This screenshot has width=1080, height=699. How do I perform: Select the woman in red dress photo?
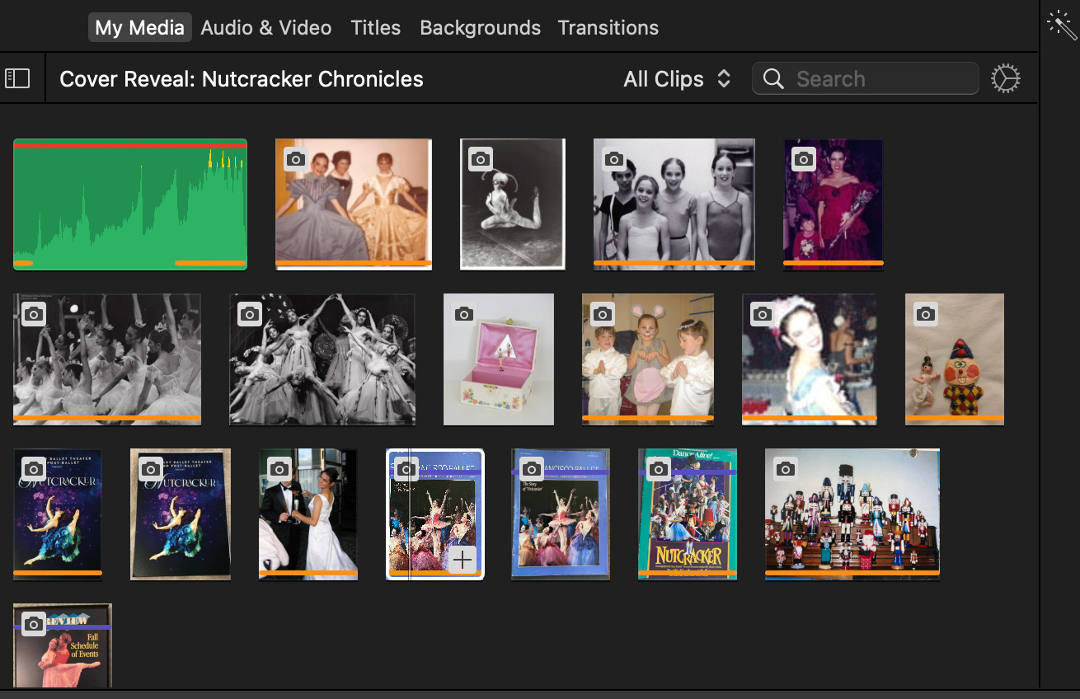tap(833, 204)
